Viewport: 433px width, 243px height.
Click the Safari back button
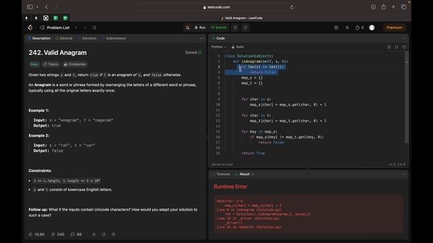(47, 7)
